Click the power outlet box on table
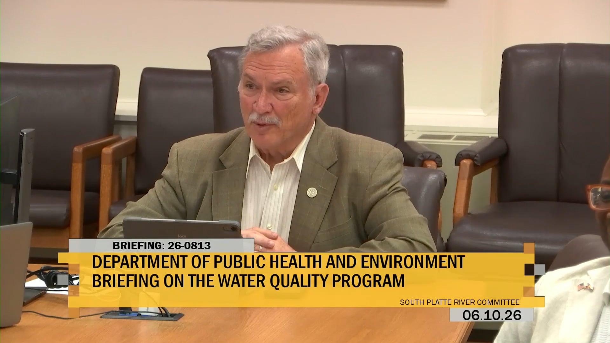The height and width of the screenshot is (343, 610). (142, 315)
